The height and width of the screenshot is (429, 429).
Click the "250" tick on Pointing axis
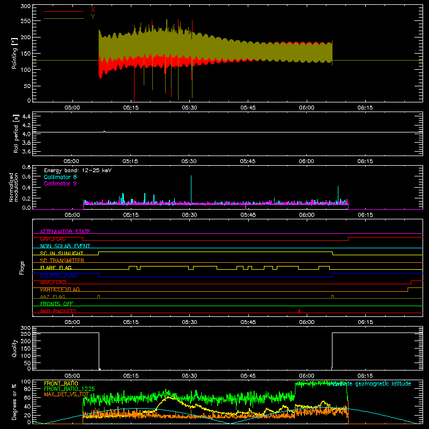click(x=25, y=21)
